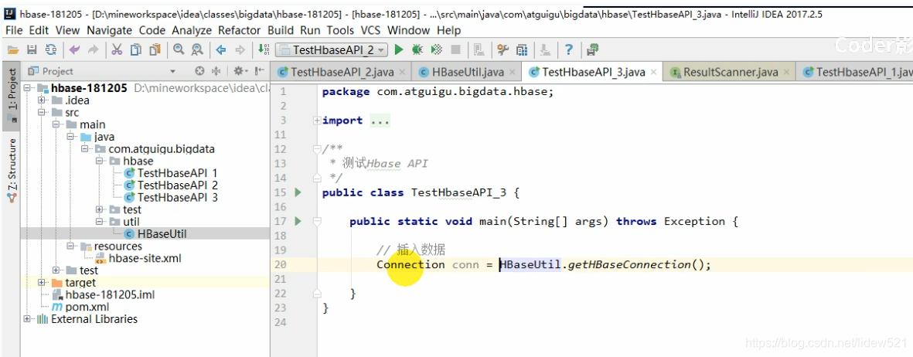Click the Synchronize toolbar icon

pyautogui.click(x=52, y=50)
